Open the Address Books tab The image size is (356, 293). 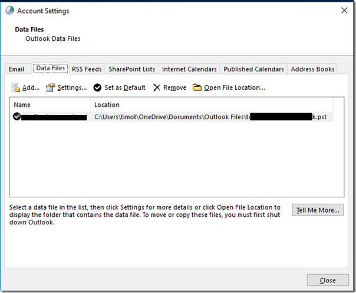click(x=312, y=69)
